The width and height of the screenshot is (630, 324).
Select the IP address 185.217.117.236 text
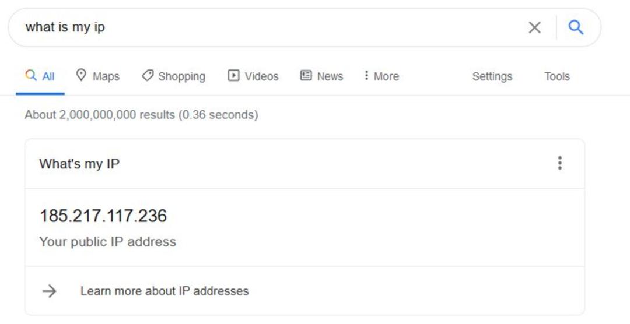coord(103,216)
